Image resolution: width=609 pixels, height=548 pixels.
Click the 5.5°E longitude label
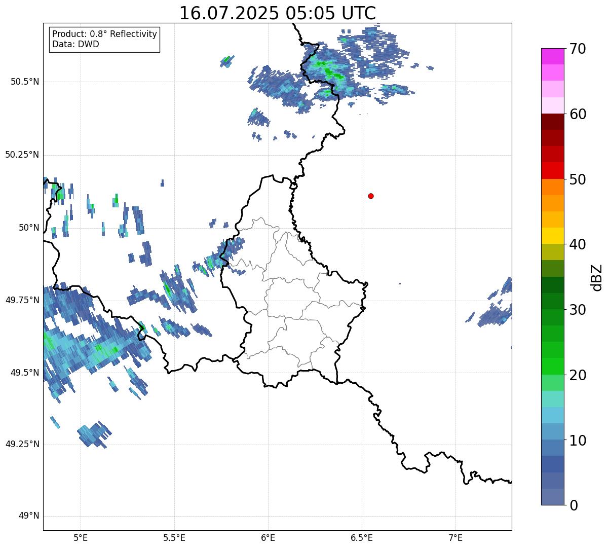pos(174,538)
